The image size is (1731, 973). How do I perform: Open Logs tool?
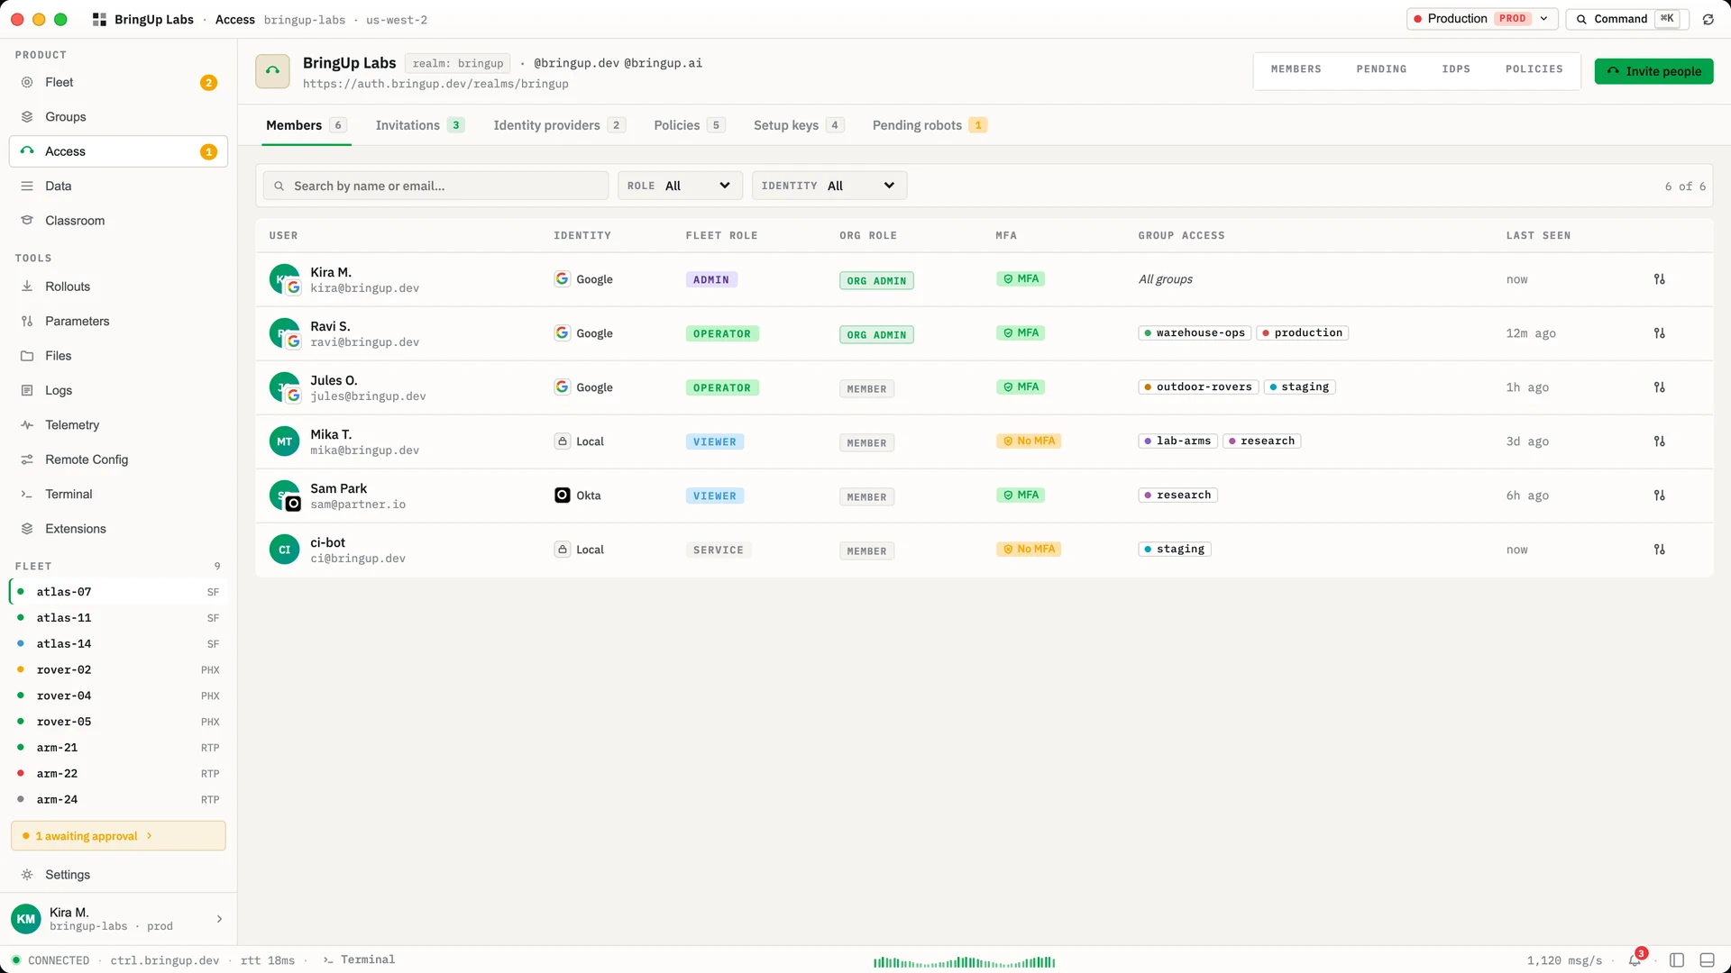point(118,390)
